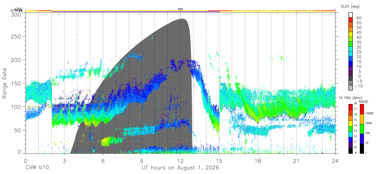Viewport: 377px width, 174px height.
Task: Pick cyan TX FRQ swatch between 12 and 13
Action: (x=351, y=134)
